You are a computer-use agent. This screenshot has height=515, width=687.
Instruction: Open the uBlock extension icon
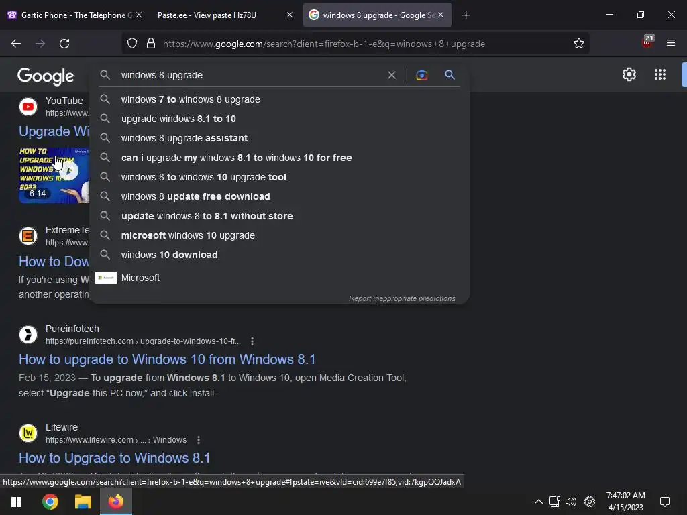[647, 42]
